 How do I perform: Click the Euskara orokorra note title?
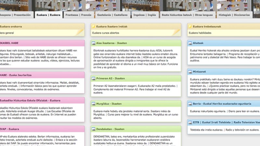tap(11, 27)
